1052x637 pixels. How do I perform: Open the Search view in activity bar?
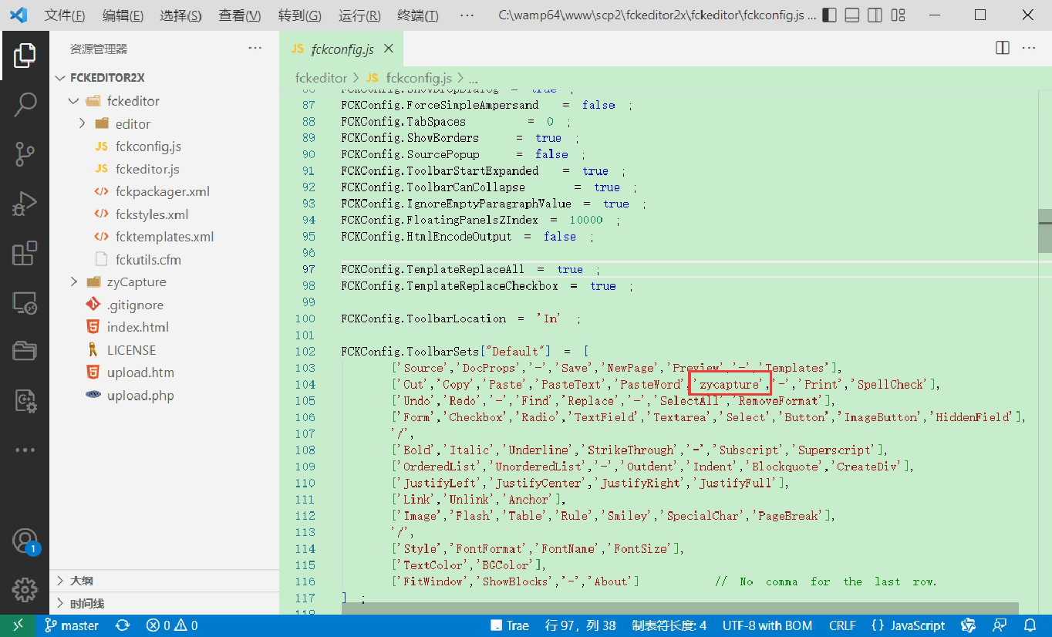click(25, 105)
